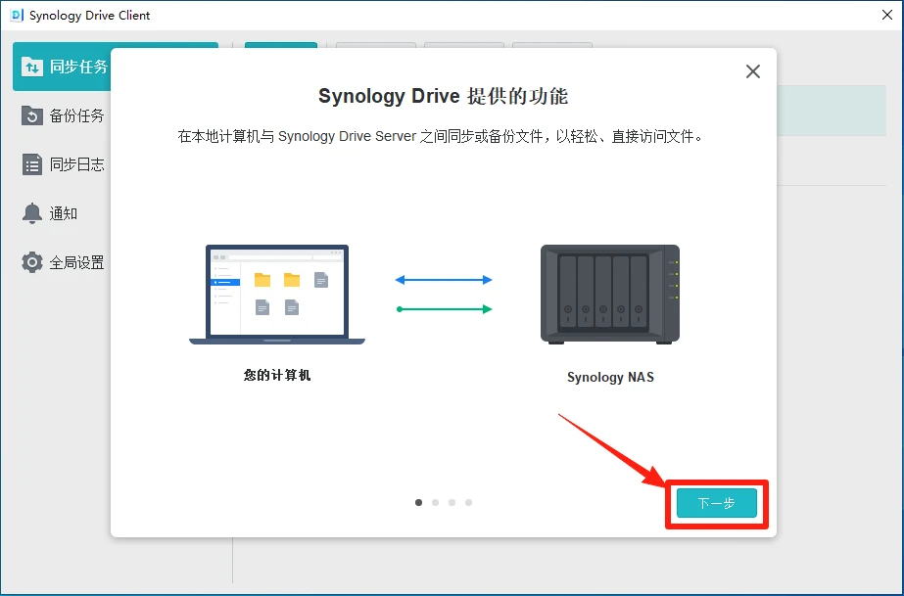Click the notification bell icon
The image size is (904, 596).
tap(32, 213)
